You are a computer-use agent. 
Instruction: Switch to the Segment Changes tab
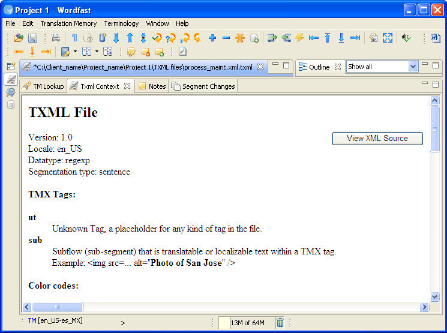[203, 86]
